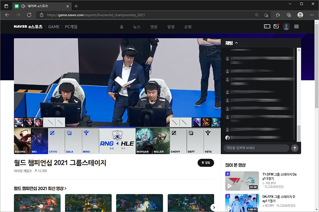Image resolution: width=319 pixels, height=212 pixels.
Task: Open browser collections
Action: (289, 15)
